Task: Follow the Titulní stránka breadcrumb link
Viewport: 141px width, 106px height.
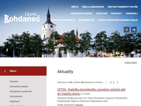Action: pyautogui.click(x=131, y=63)
